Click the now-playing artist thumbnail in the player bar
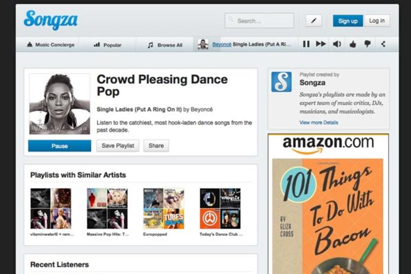The image size is (411, 274). (x=203, y=44)
